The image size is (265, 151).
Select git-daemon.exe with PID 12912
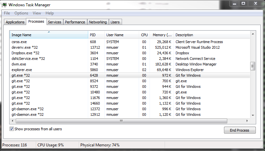point(130,114)
